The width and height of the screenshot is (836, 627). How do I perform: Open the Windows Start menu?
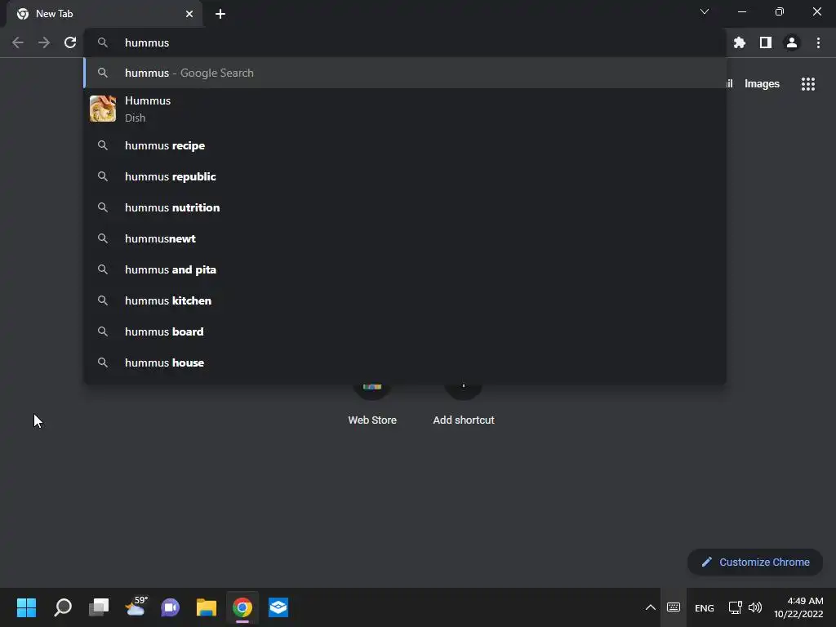click(26, 607)
